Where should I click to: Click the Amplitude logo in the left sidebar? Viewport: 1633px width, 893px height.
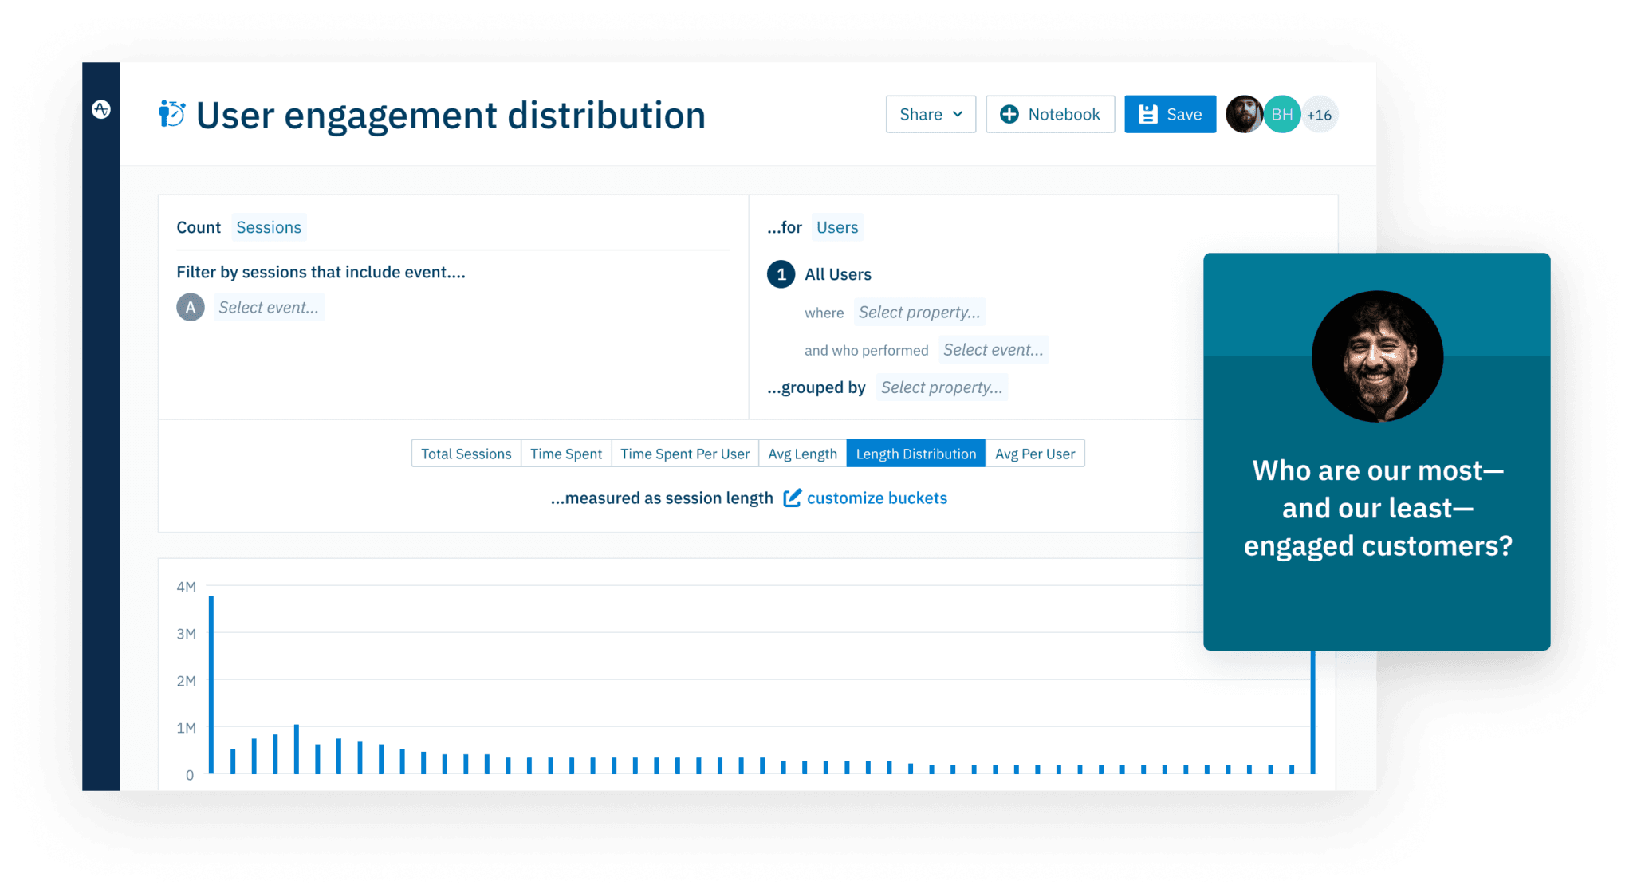pos(101,110)
